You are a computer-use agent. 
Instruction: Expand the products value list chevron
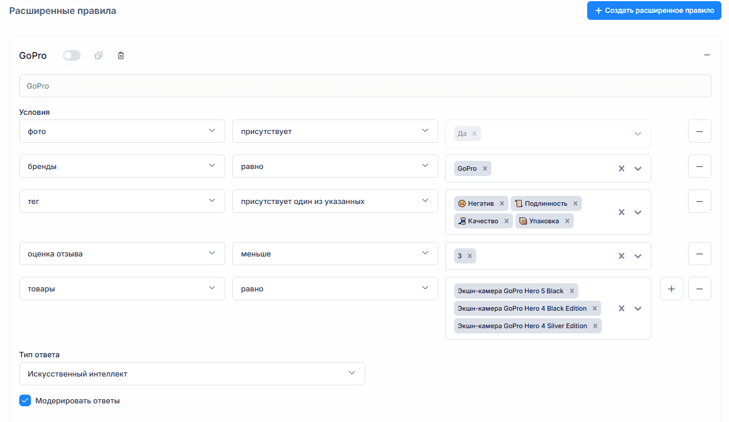tap(638, 308)
